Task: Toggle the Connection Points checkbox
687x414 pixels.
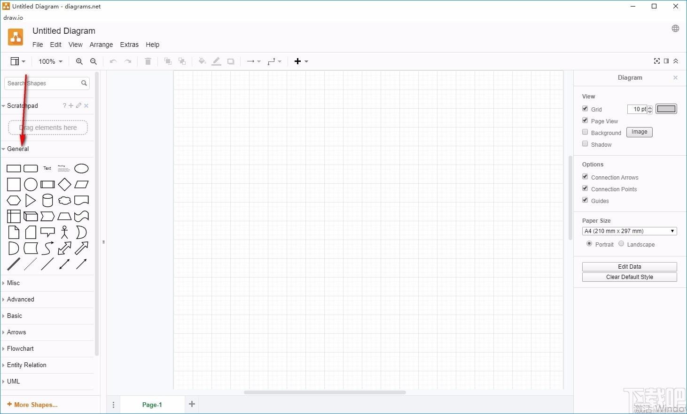Action: pyautogui.click(x=585, y=188)
